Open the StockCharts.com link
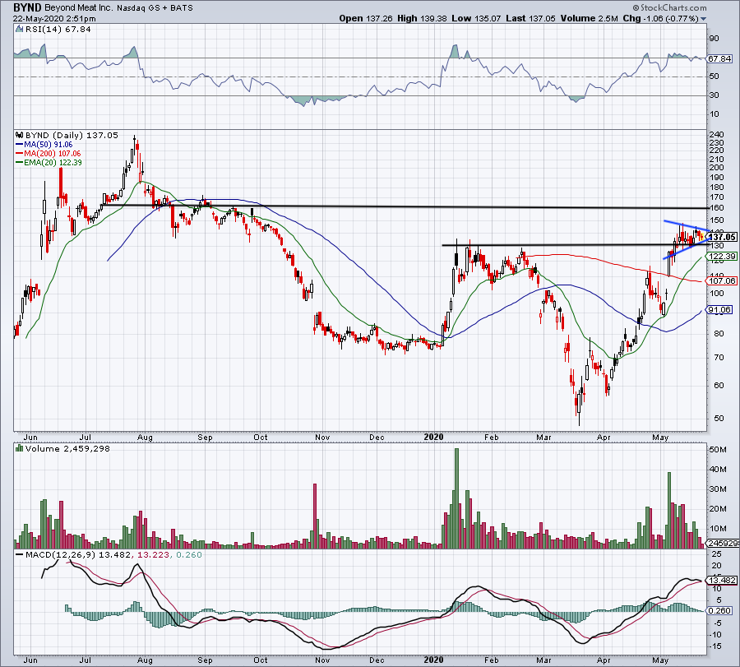 [x=673, y=7]
